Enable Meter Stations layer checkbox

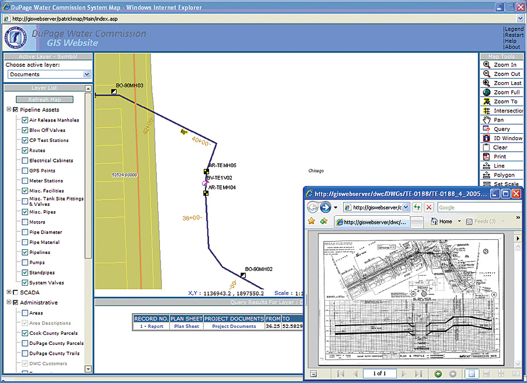[x=25, y=181]
